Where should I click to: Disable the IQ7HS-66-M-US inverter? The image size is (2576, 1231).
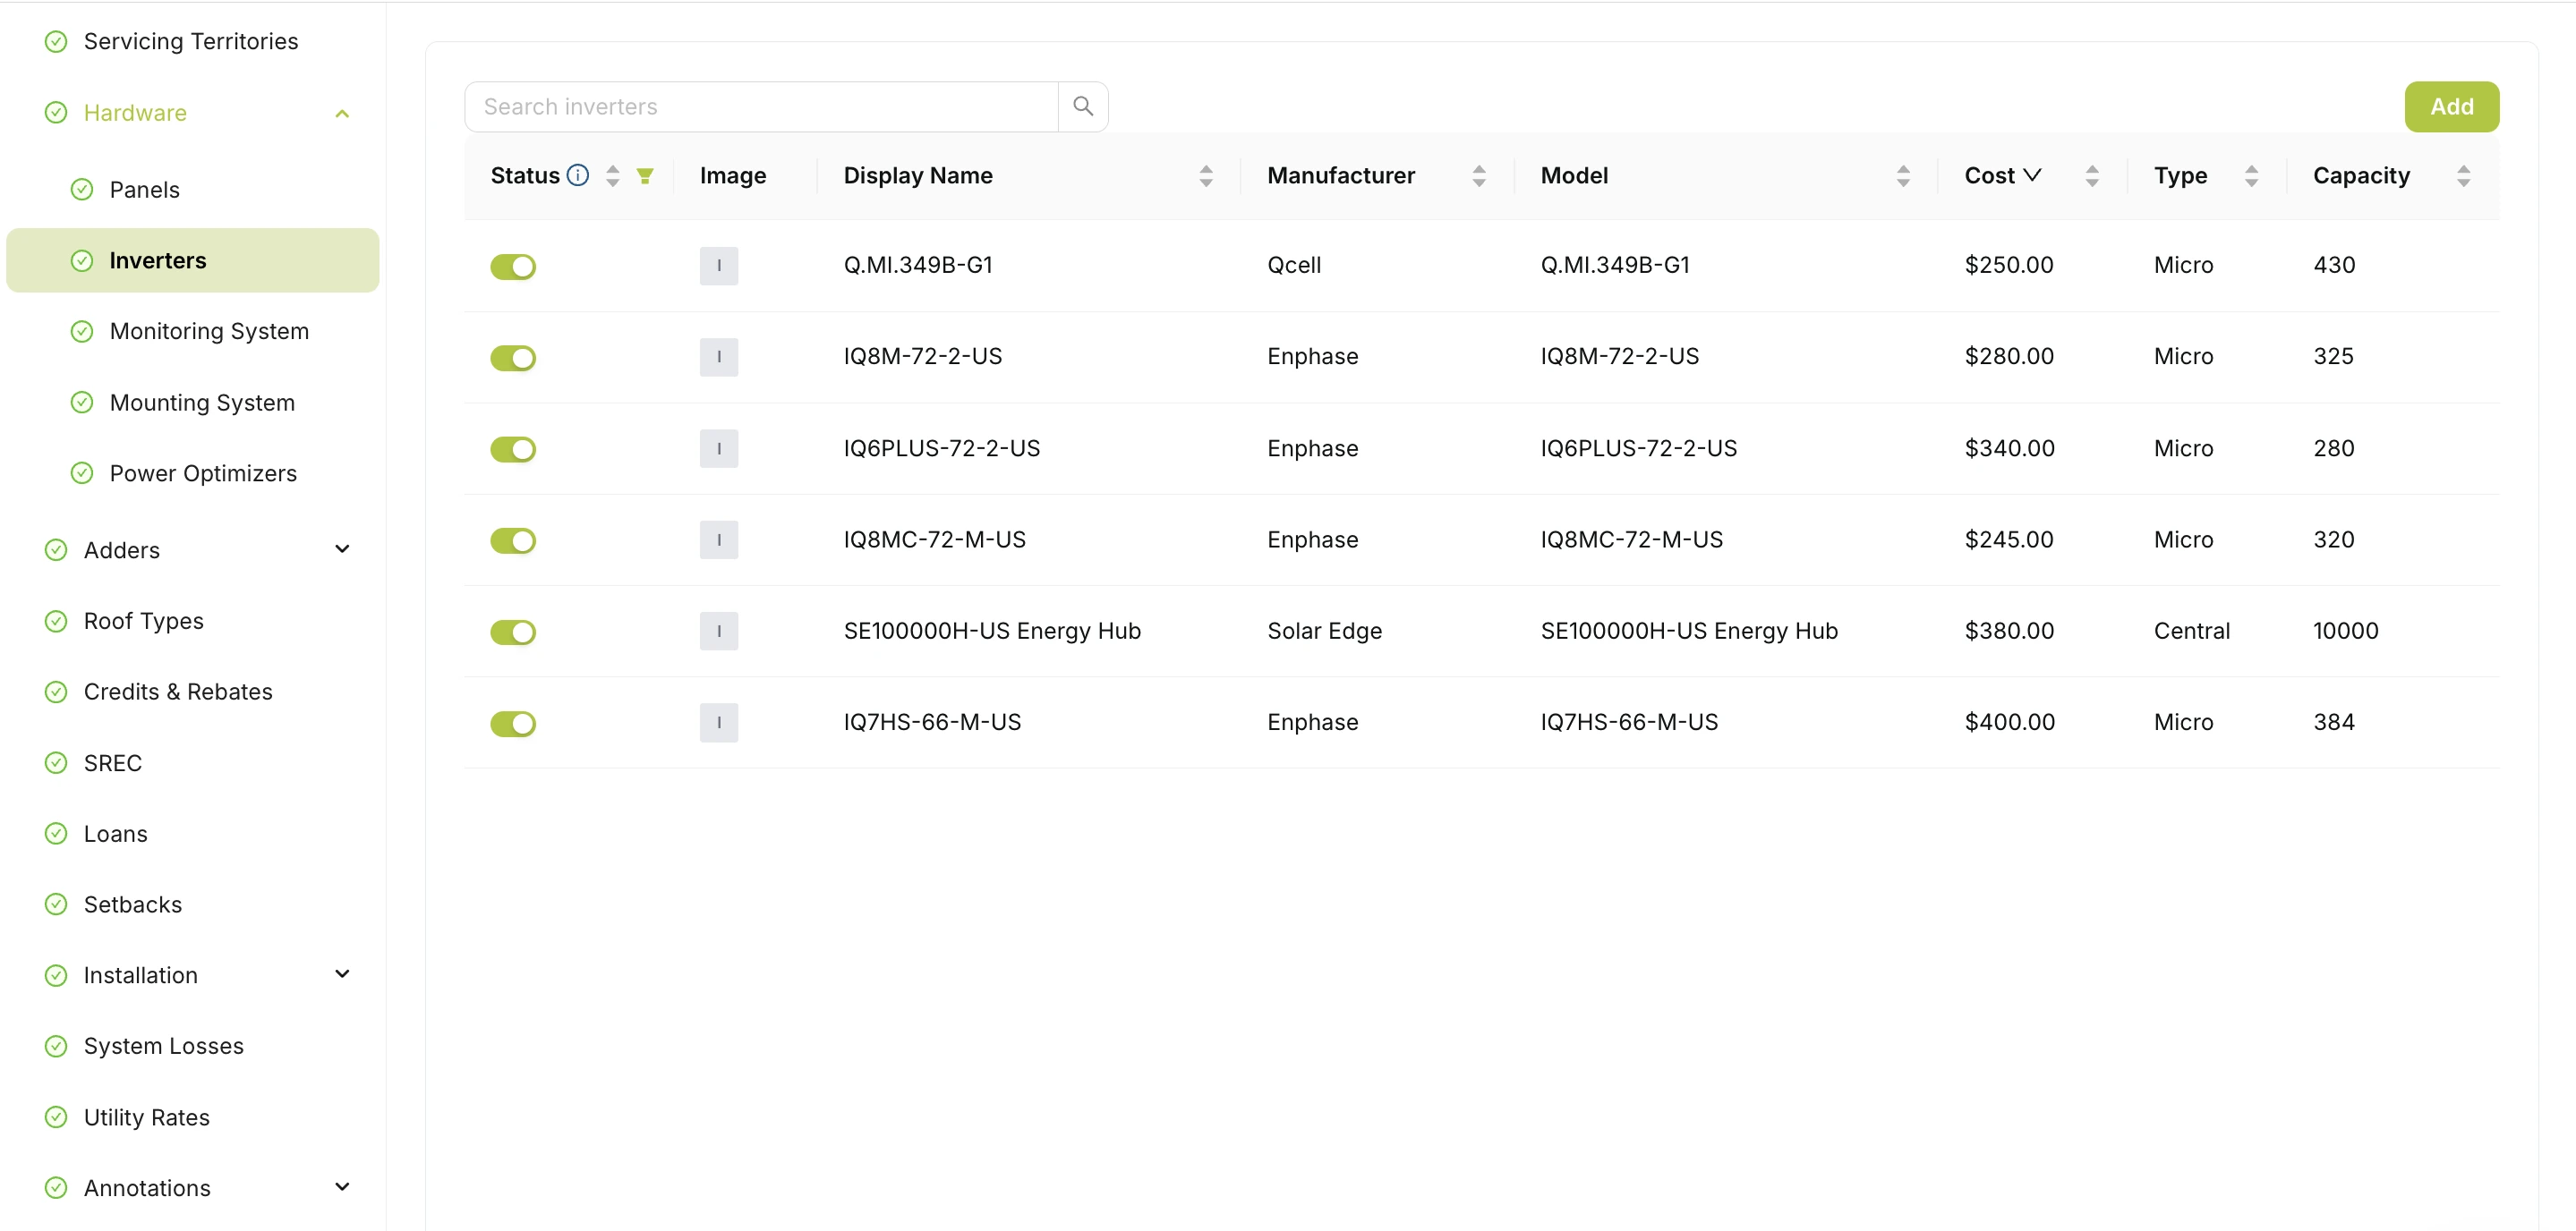coord(513,724)
